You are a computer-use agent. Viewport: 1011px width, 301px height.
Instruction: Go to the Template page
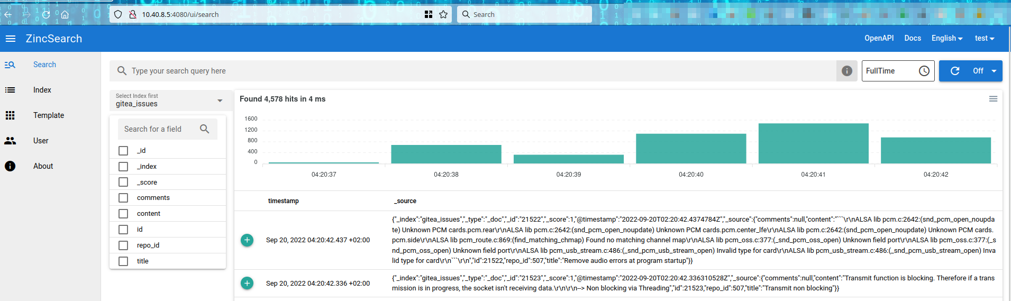coord(49,115)
